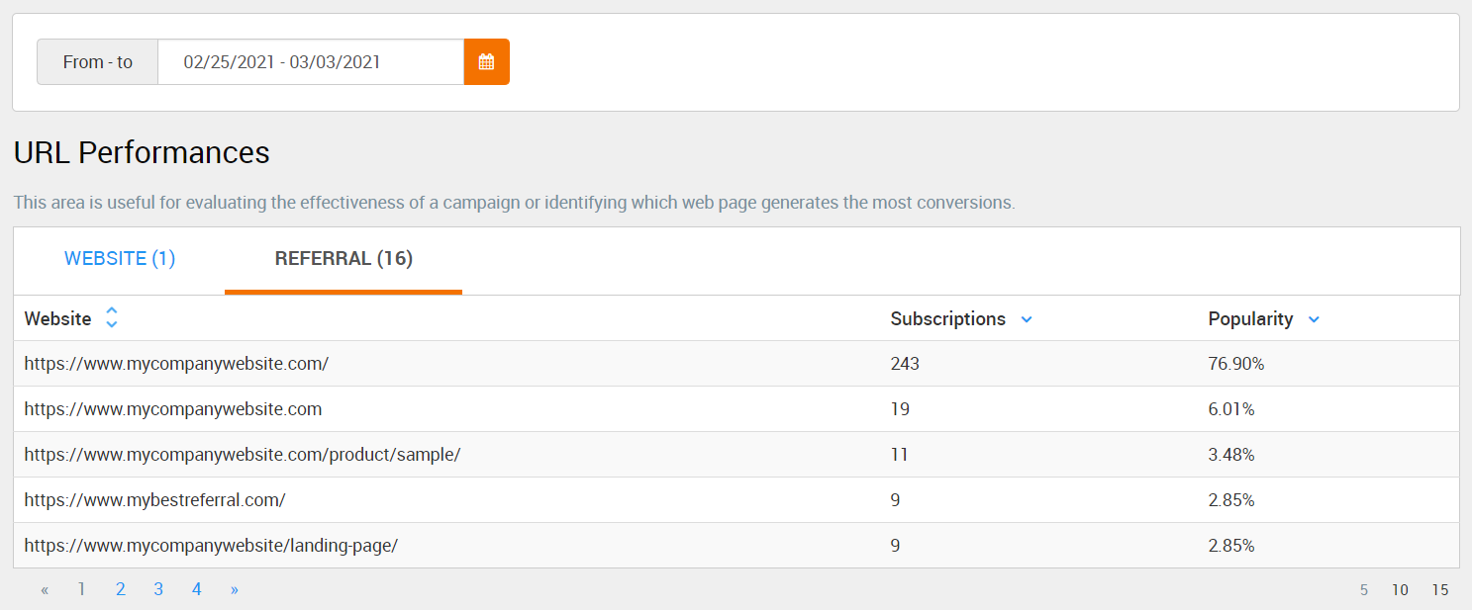Show 15 rows per page
Viewport: 1472px width, 610px height.
(1440, 590)
